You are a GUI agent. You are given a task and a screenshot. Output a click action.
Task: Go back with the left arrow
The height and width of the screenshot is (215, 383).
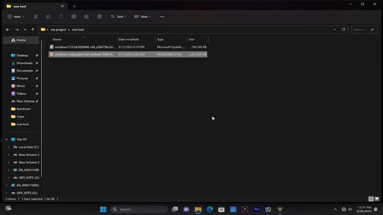(x=8, y=29)
